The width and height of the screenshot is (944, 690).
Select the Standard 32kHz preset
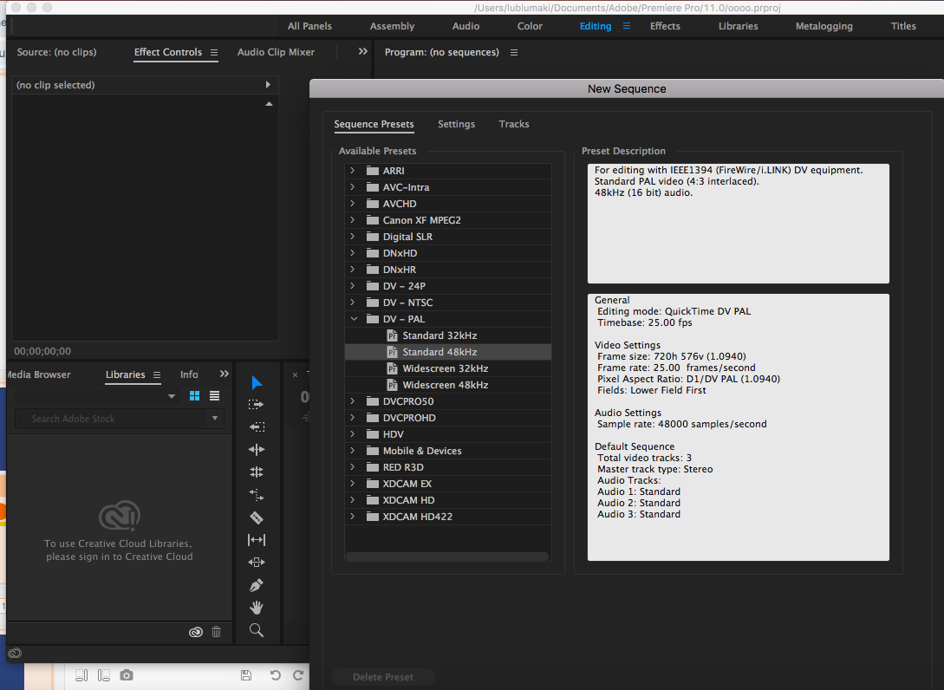point(448,335)
